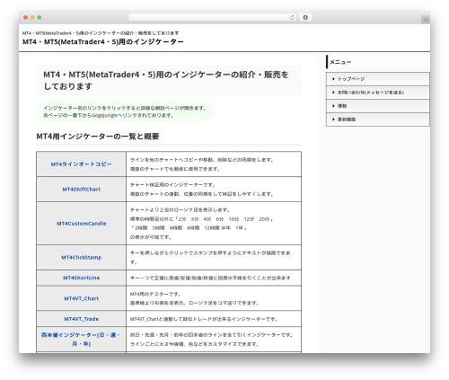Click the browser reload icon
Screen dimensions: 449x380
292,17
